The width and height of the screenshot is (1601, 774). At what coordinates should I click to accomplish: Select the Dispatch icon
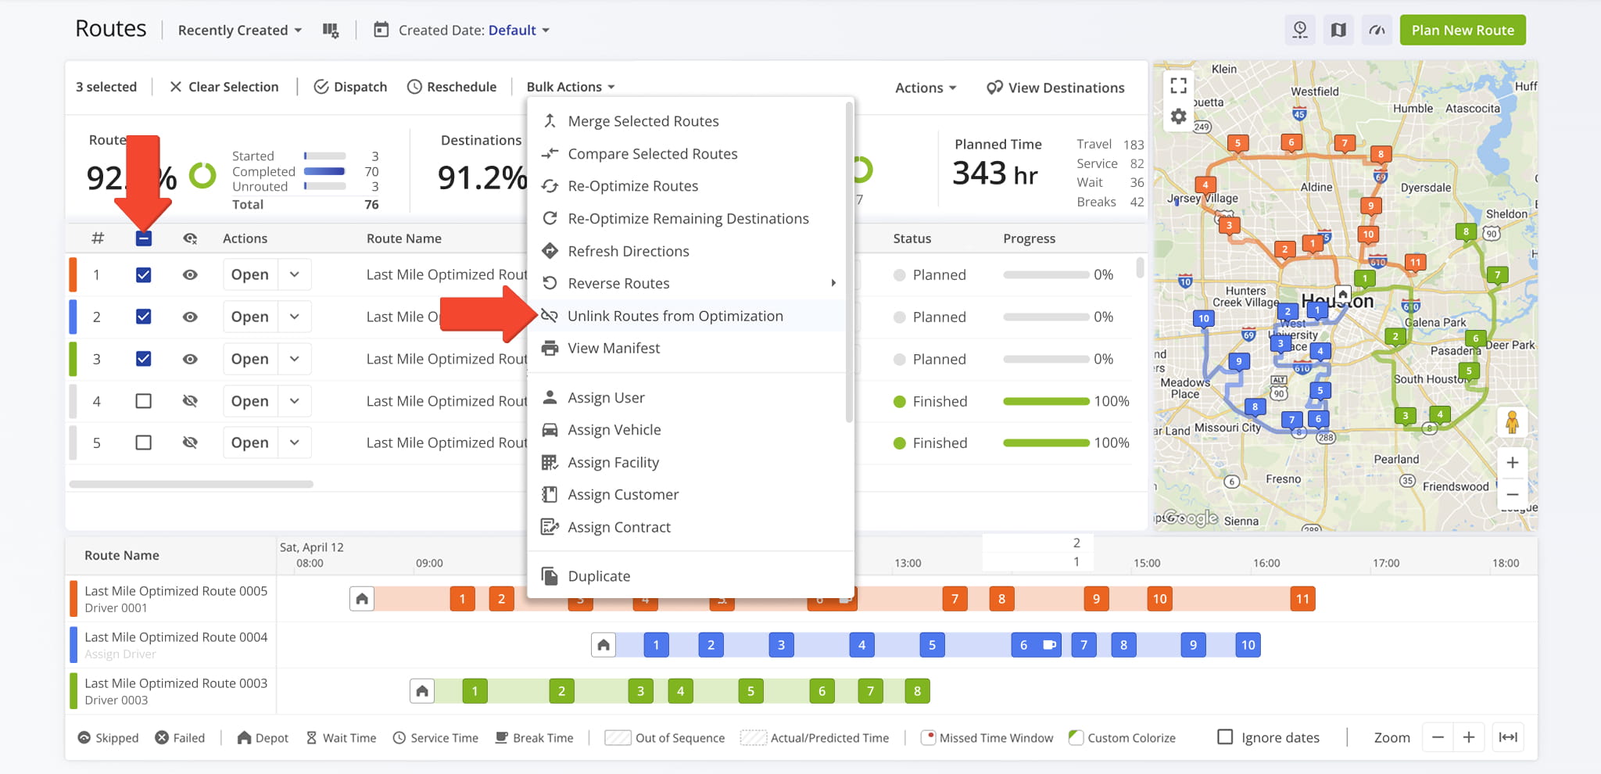click(x=322, y=87)
